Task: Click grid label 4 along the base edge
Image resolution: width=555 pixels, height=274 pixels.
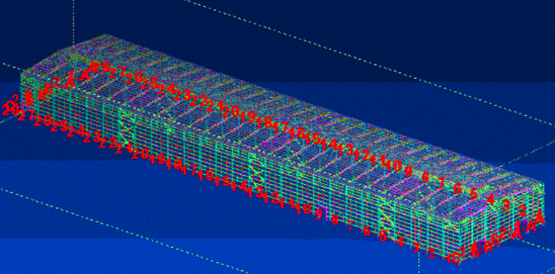Action: tap(400, 242)
